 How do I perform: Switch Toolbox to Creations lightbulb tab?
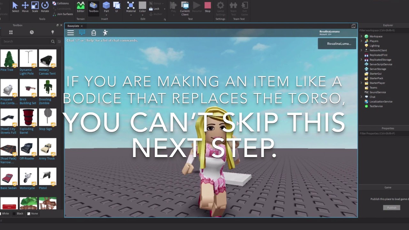(x=53, y=32)
